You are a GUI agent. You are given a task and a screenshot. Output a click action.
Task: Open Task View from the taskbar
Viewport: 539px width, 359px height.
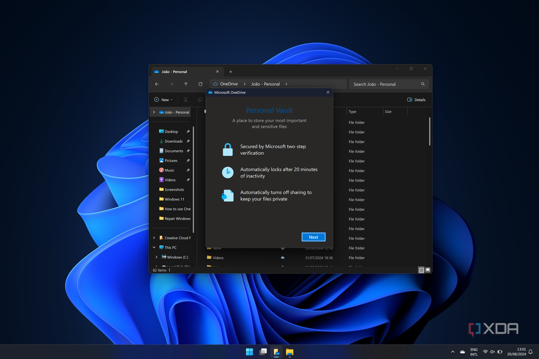click(263, 352)
